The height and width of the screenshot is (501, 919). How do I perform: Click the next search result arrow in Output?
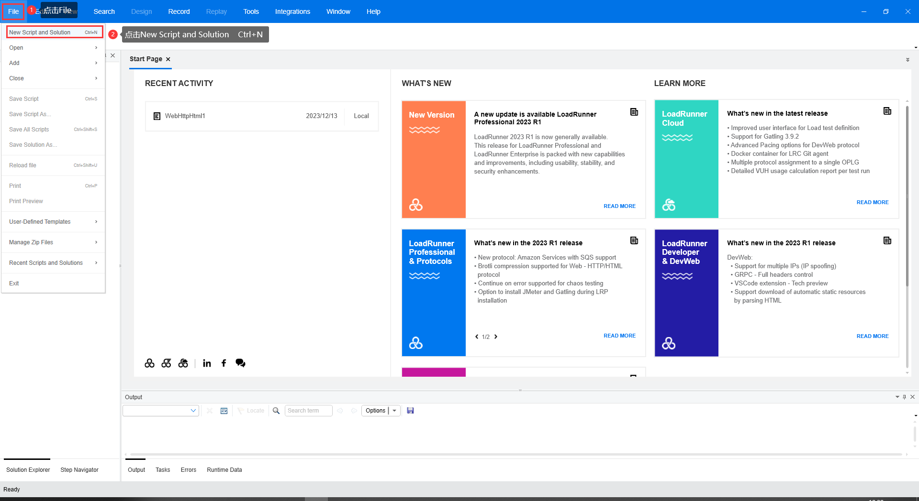coord(354,411)
